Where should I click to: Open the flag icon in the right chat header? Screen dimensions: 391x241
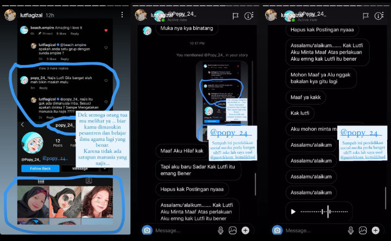[x=365, y=16]
